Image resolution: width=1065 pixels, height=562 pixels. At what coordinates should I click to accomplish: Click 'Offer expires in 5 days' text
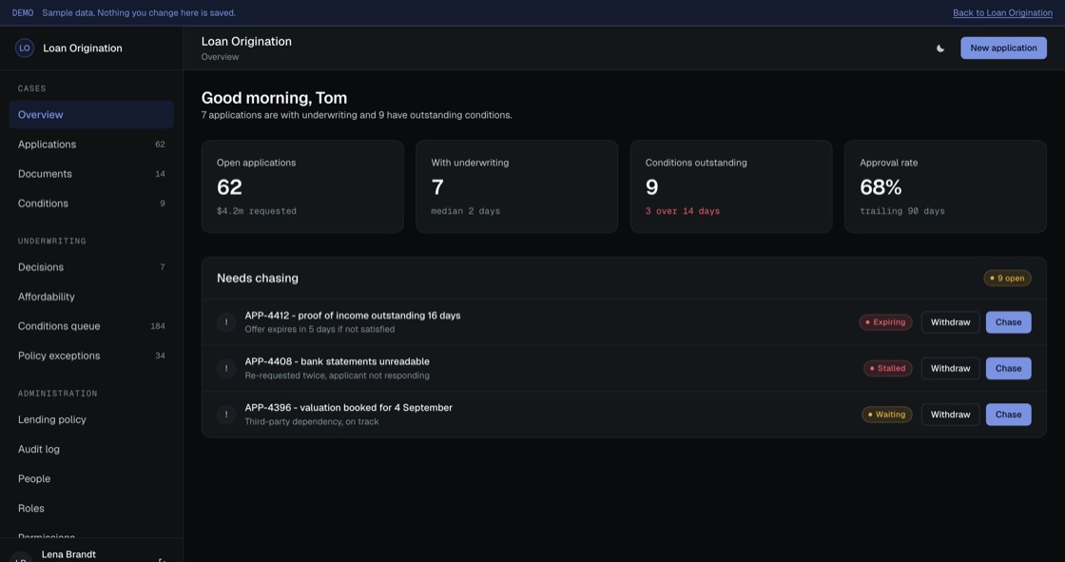tap(319, 330)
